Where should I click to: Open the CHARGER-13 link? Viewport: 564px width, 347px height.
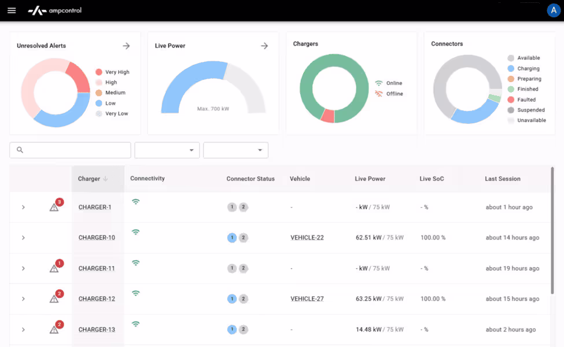pyautogui.click(x=97, y=330)
